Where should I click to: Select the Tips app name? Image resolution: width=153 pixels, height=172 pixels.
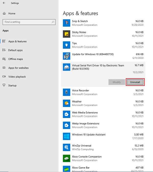point(74,43)
